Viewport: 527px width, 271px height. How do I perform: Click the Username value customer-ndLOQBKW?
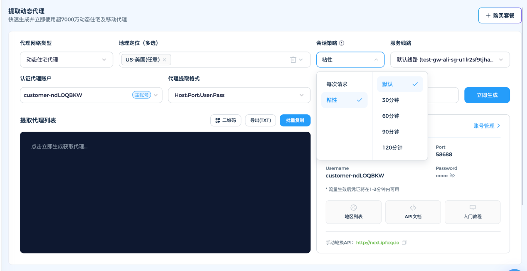click(355, 176)
